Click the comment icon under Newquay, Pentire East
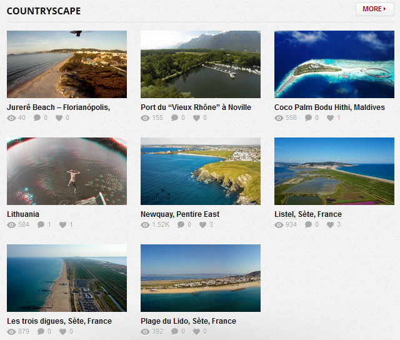Screen dimensions: 400x340 [x=181, y=225]
